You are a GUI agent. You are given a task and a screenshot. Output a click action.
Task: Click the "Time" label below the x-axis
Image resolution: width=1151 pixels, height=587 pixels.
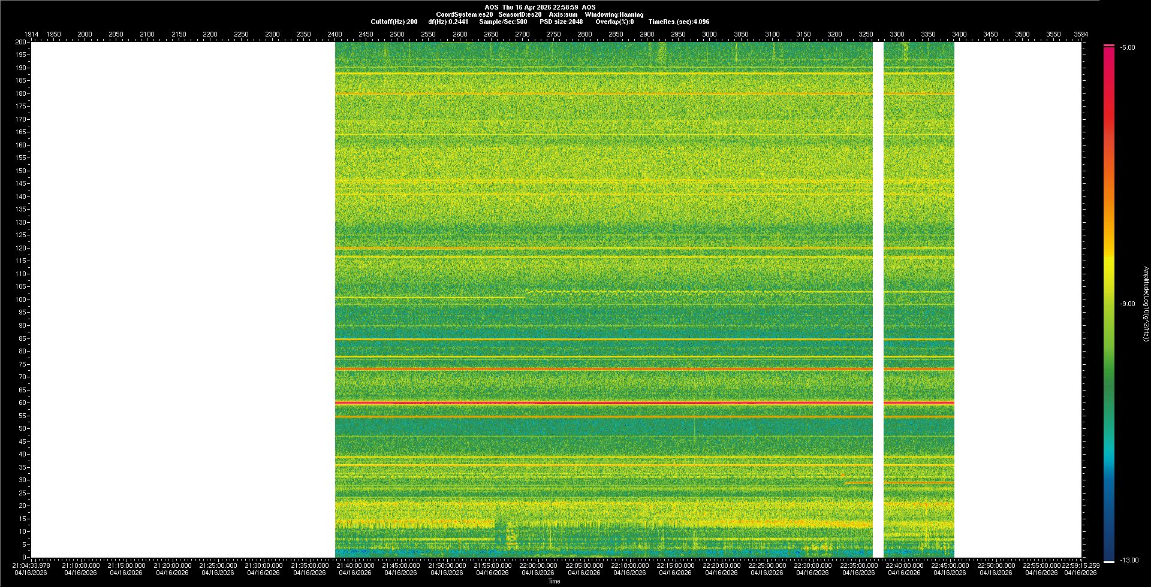[x=554, y=581]
